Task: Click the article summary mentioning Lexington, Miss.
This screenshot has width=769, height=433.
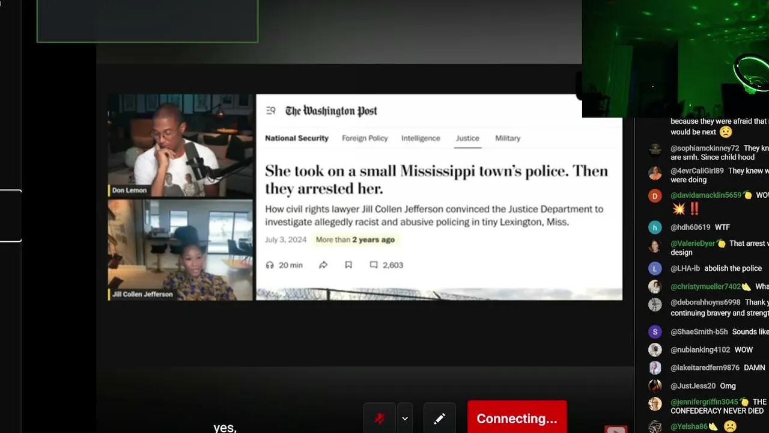Action: 434,215
